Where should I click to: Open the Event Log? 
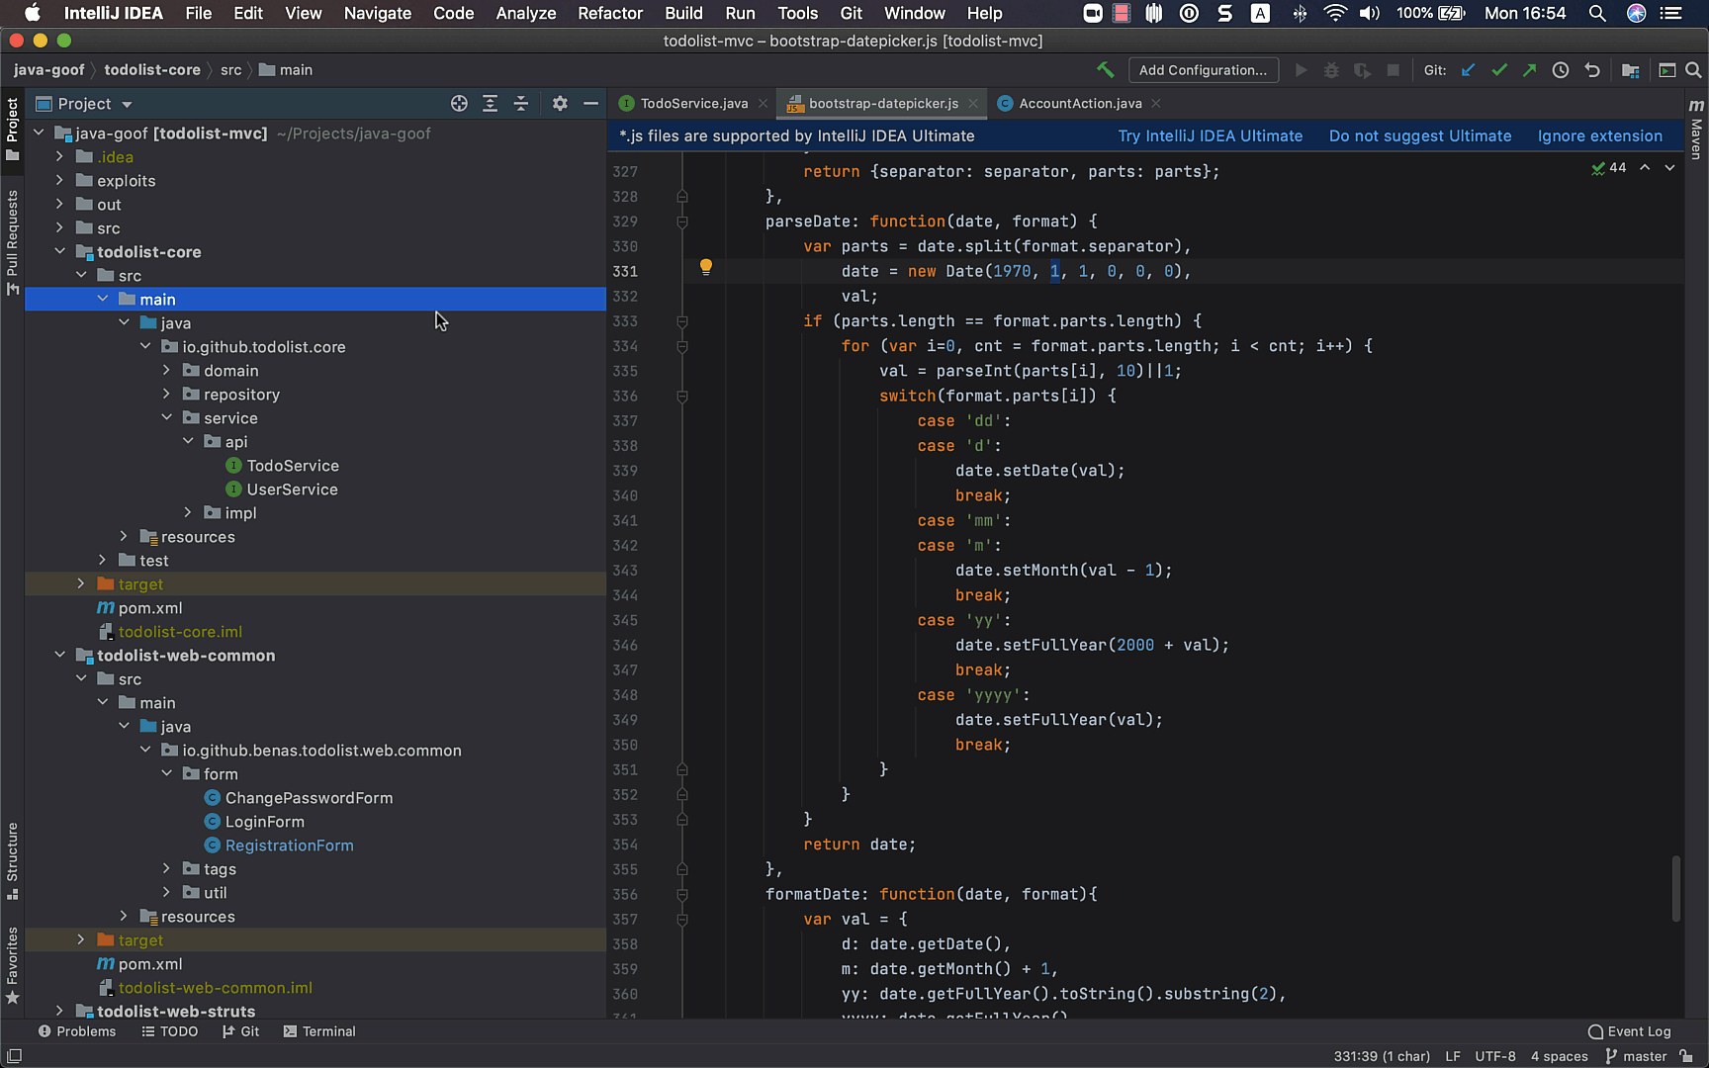[x=1629, y=1031]
